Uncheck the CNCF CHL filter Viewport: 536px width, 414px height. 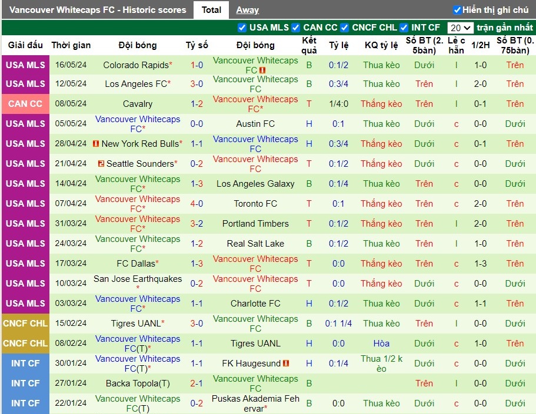(345, 27)
